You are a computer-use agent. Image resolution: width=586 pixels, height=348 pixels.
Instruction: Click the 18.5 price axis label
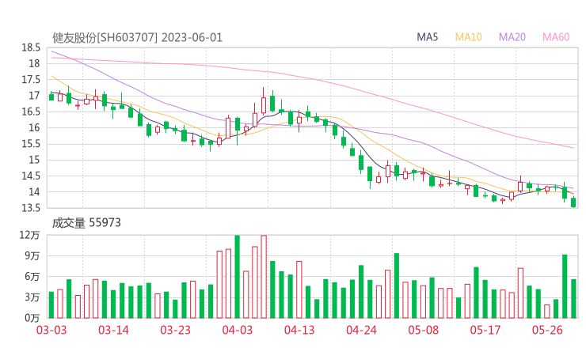(x=31, y=47)
